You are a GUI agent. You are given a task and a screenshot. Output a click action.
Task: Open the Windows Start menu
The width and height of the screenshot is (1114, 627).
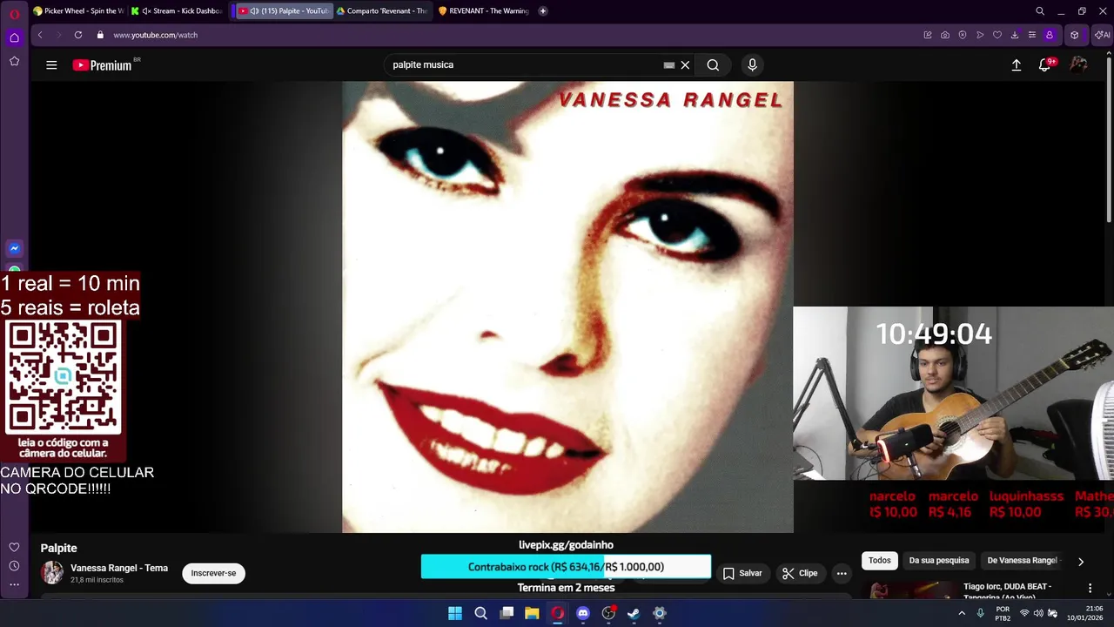[x=455, y=613]
